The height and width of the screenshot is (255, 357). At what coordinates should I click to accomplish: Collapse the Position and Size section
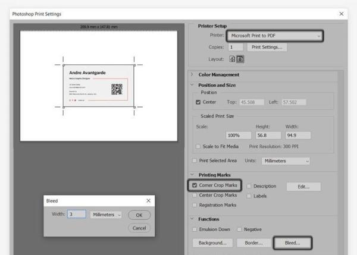[x=192, y=85]
